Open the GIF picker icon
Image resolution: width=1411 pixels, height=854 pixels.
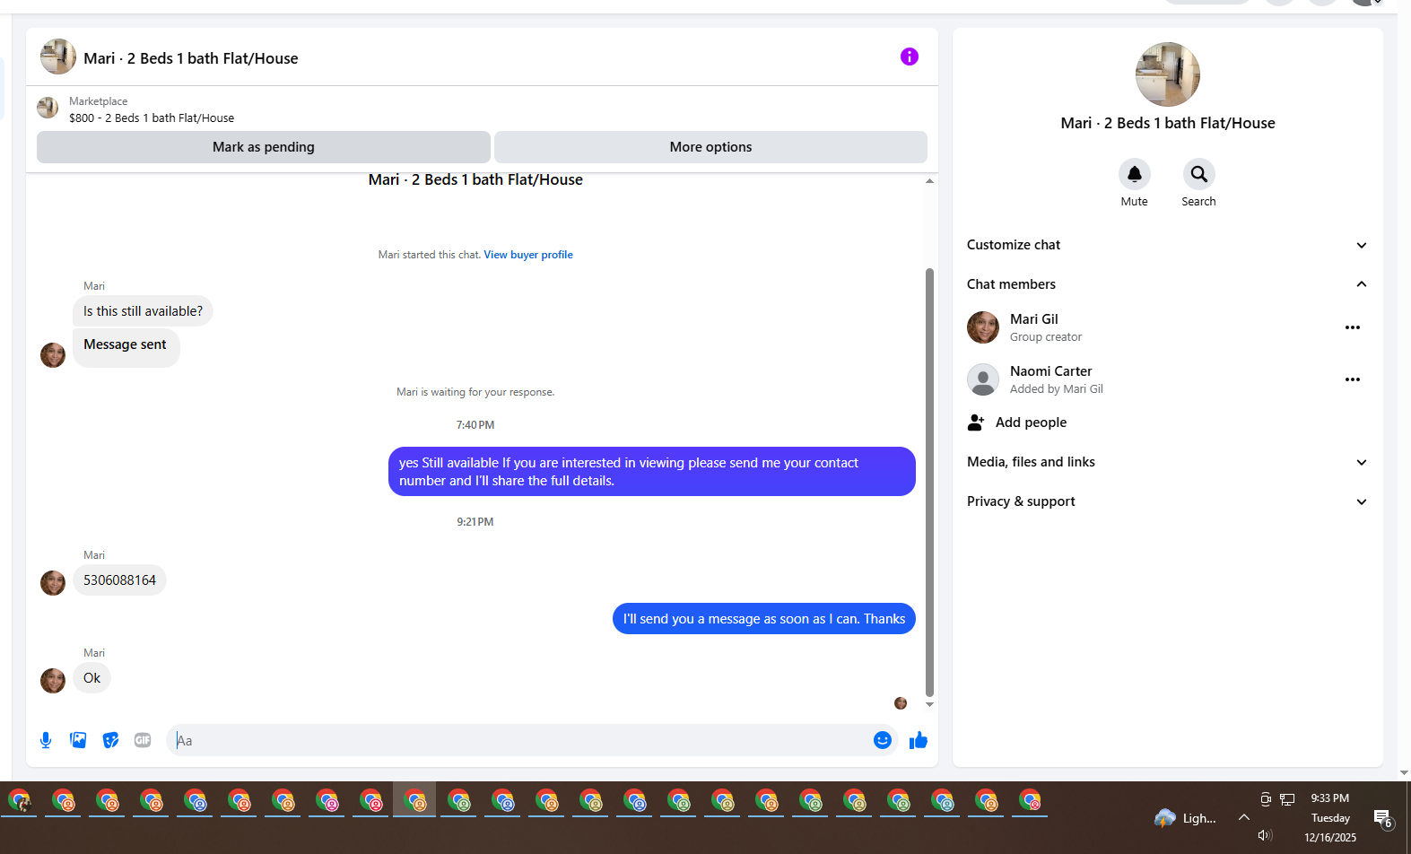(x=143, y=740)
